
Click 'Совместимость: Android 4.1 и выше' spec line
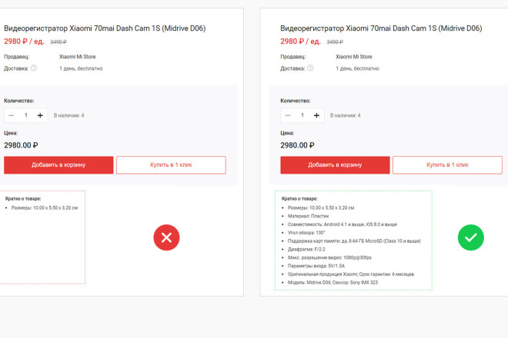click(343, 224)
